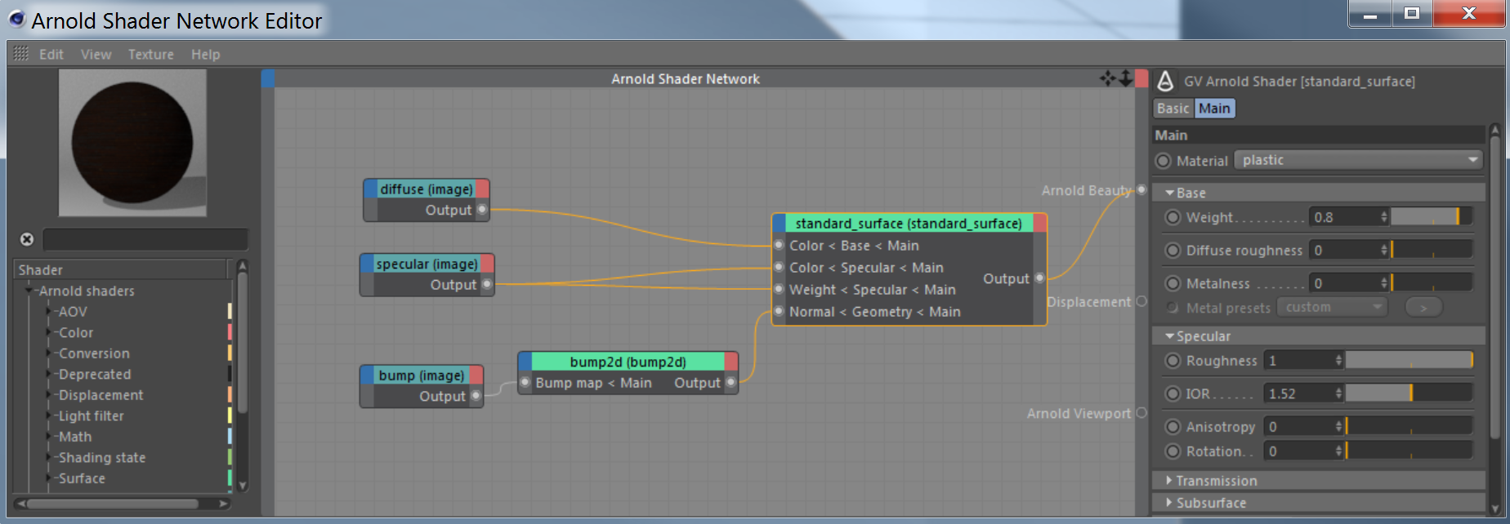Screen dimensions: 1510x524
Task: Open the specular node's blue input square
Action: (367, 264)
